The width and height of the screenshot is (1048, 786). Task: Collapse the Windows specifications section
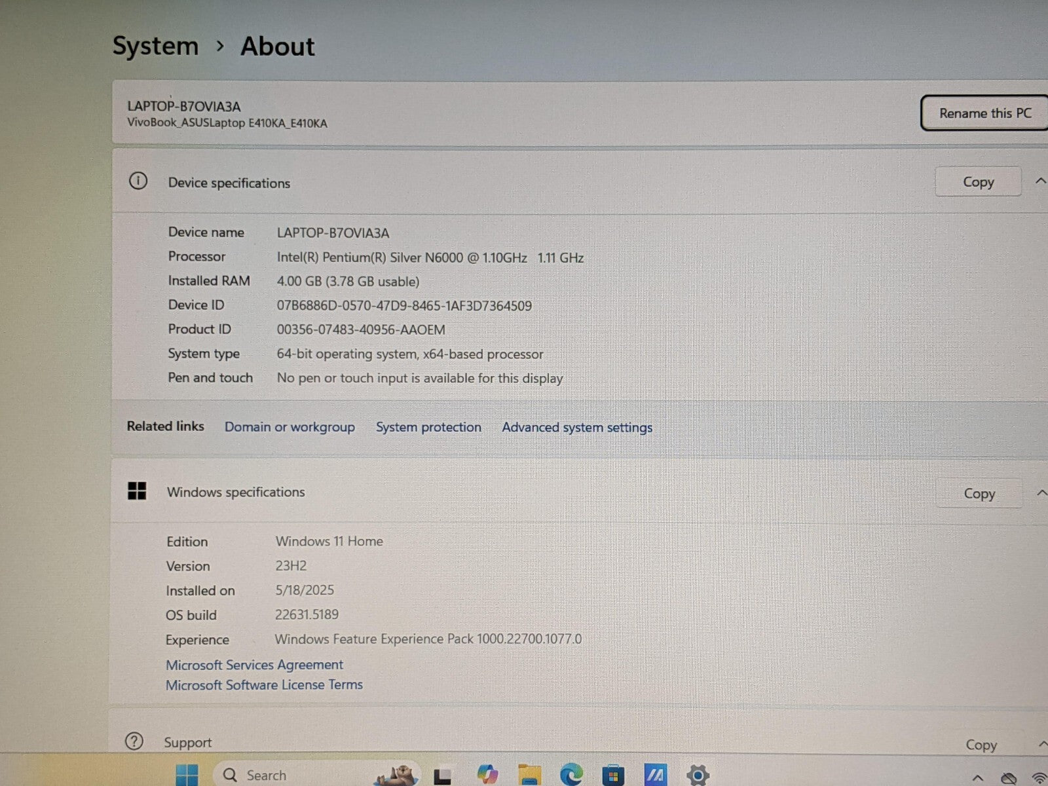coord(1041,493)
